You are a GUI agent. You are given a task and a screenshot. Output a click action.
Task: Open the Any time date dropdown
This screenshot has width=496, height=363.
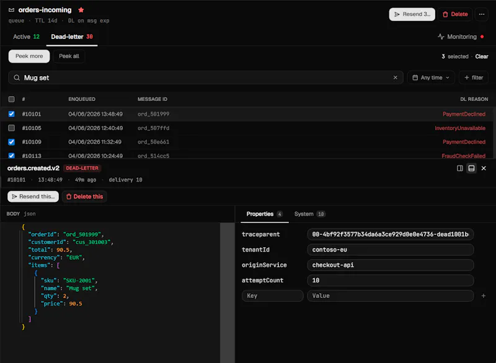tap(431, 77)
